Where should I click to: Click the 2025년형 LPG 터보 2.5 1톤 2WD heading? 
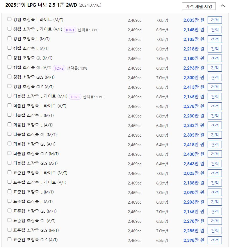[x=41, y=5]
